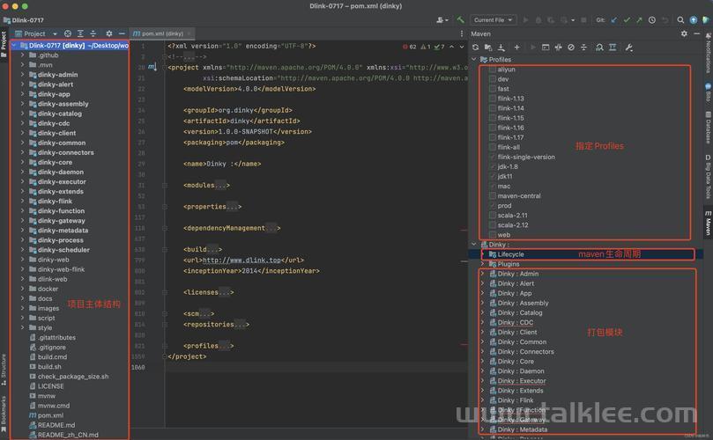Image resolution: width=713 pixels, height=440 pixels.
Task: Hide the Project tool window
Action: [122, 33]
